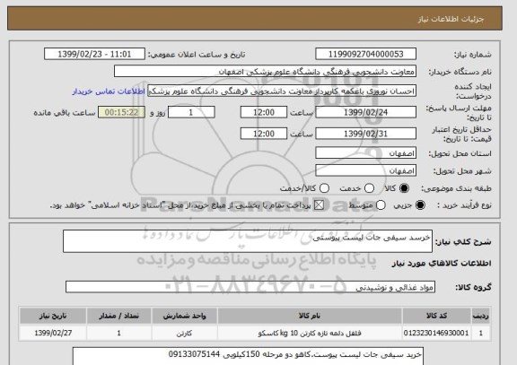The width and height of the screenshot is (517, 365).
Task: Click the نام دستگاه خریدار label
Action: click(460, 72)
